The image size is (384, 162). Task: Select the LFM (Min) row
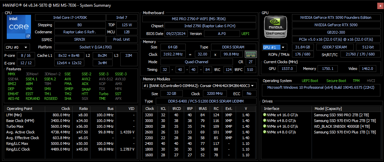pyautogui.click(x=70, y=115)
